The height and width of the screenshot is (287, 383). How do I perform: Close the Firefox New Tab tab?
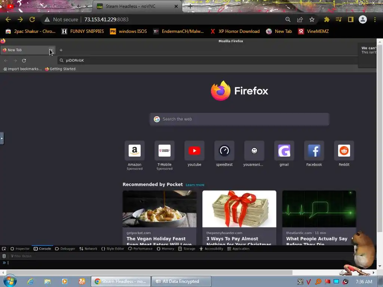click(51, 50)
